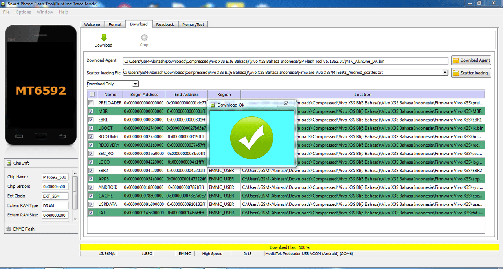Switch to the Format tab

coord(115,24)
